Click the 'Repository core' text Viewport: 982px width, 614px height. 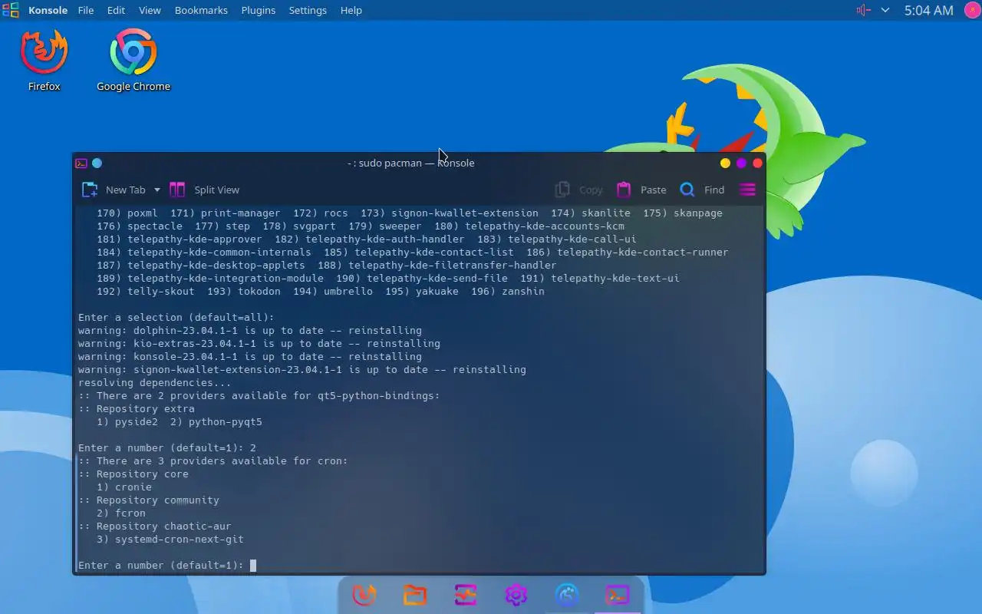coord(143,474)
